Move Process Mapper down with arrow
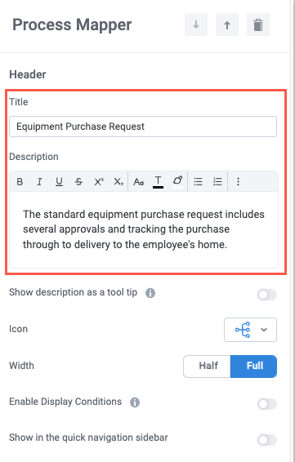This screenshot has height=462, width=295. point(196,24)
